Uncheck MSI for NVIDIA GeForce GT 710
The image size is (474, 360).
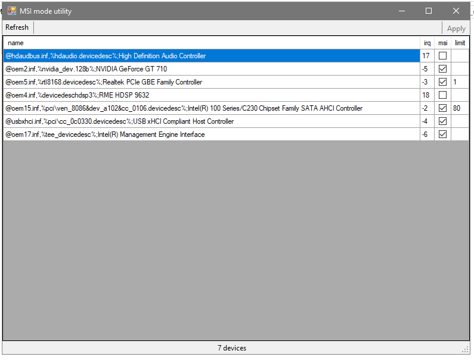(x=442, y=69)
